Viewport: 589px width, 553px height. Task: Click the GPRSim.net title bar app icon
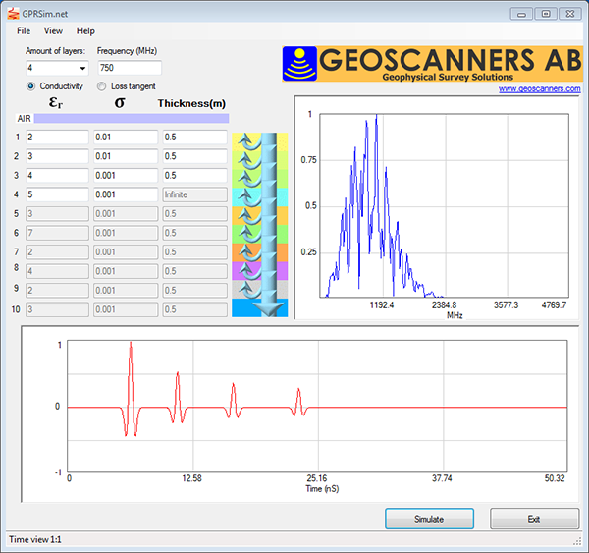point(13,14)
